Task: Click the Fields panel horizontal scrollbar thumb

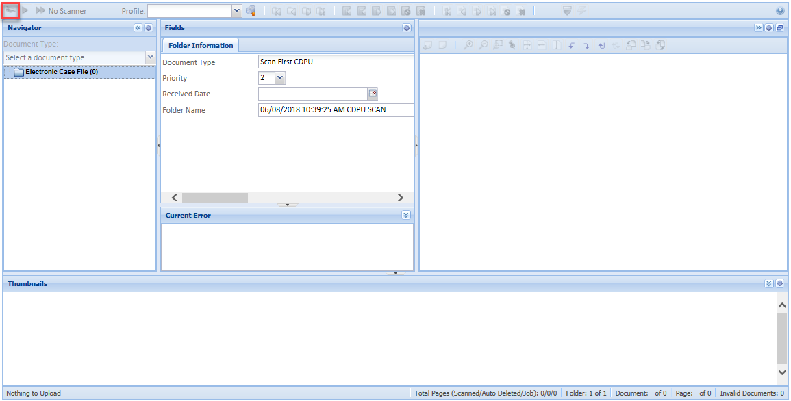Action: click(214, 198)
